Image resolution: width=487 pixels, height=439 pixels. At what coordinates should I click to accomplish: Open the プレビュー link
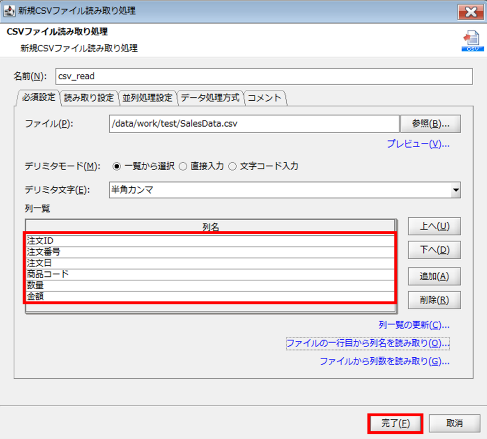(418, 144)
